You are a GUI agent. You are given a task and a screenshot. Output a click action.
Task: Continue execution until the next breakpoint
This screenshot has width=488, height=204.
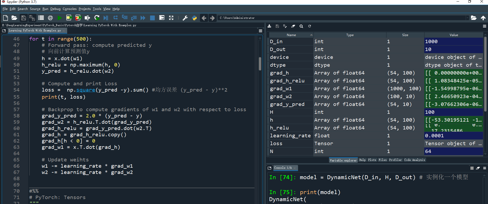pyautogui.click(x=143, y=18)
